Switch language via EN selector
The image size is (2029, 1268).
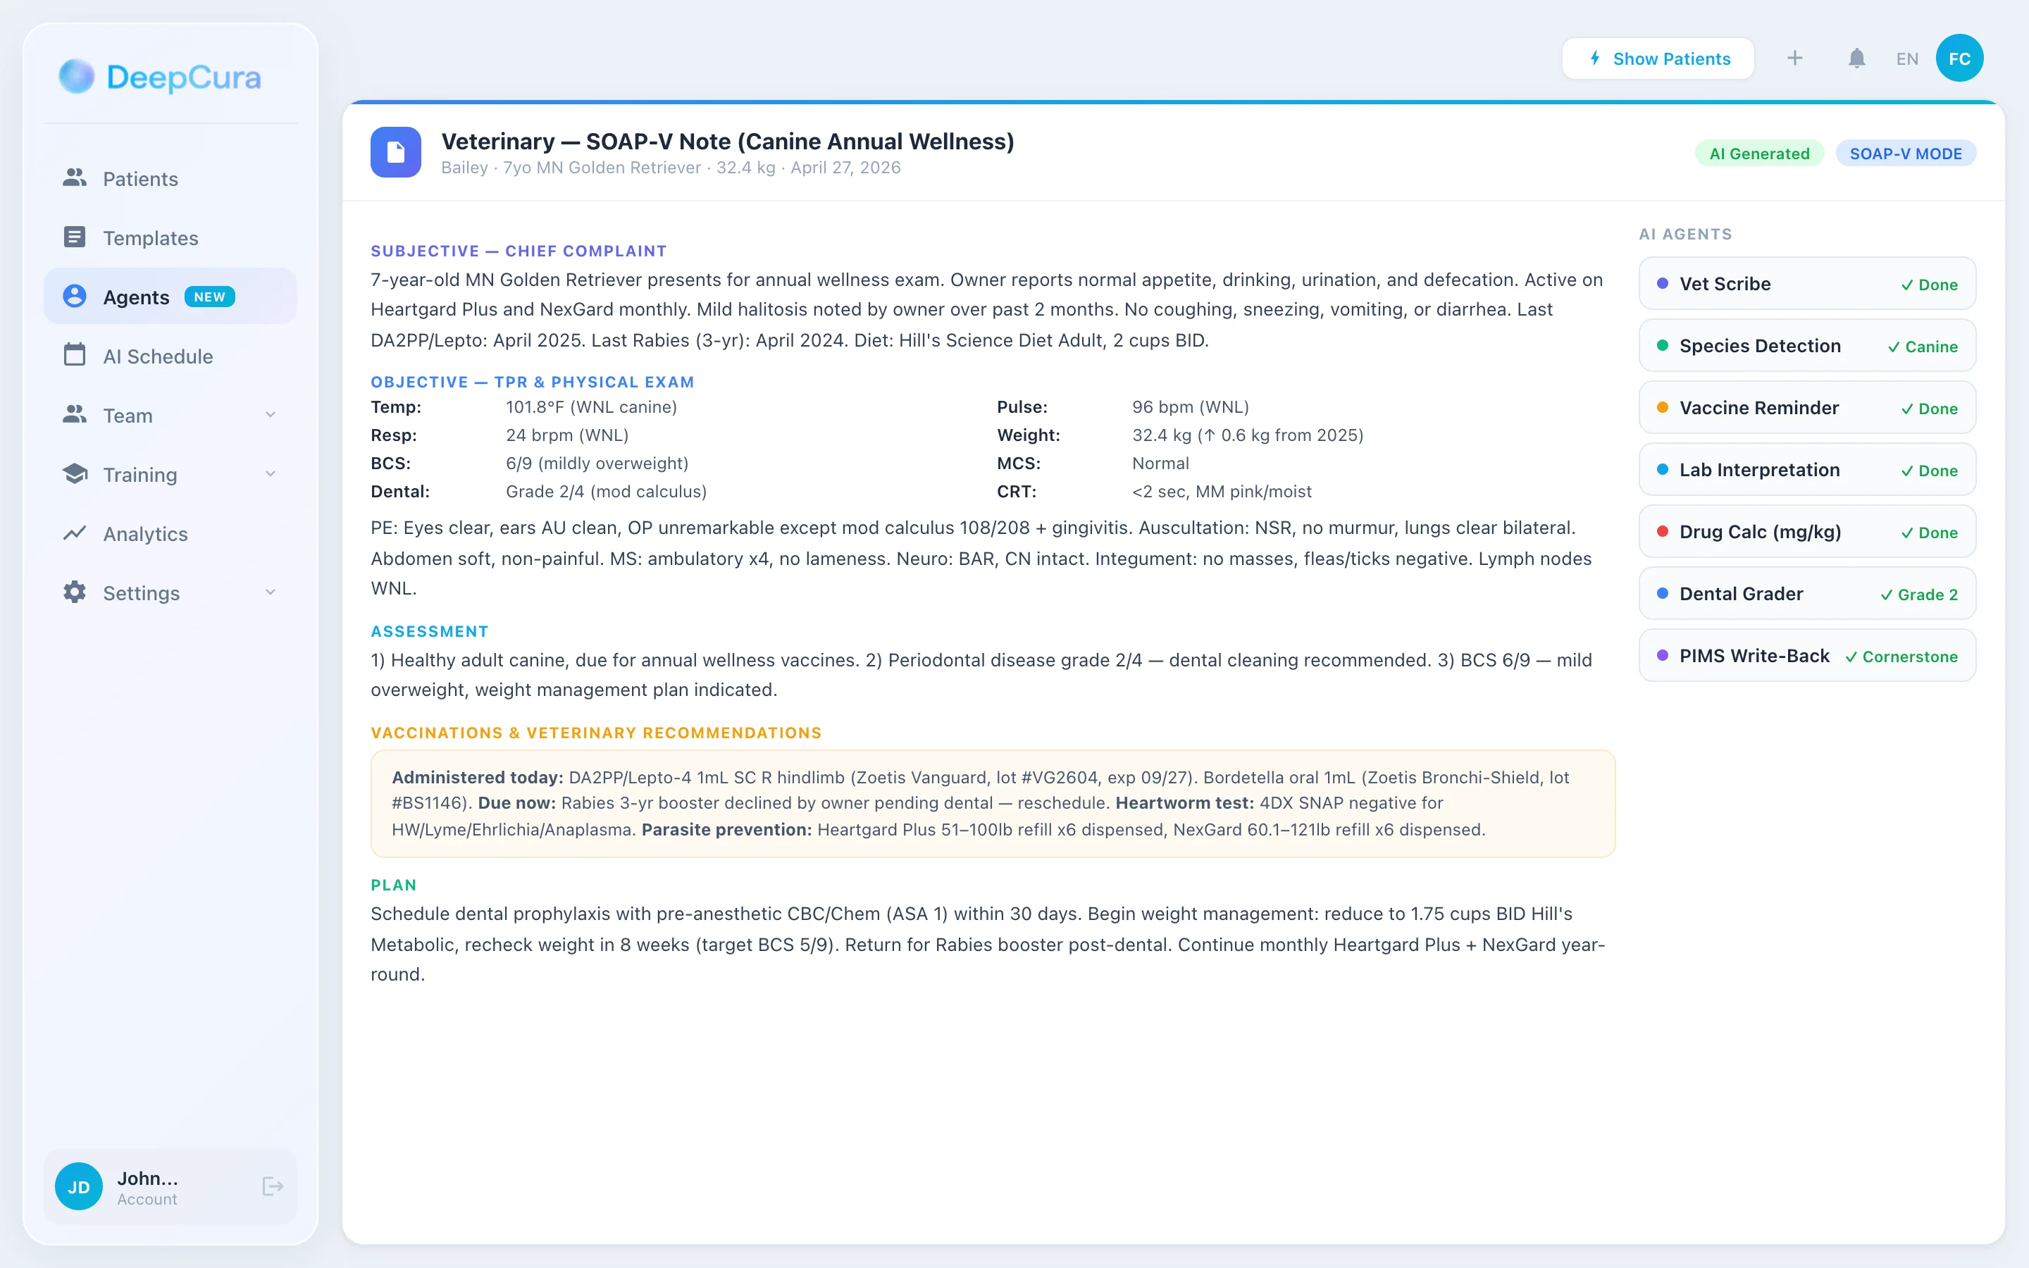point(1906,58)
